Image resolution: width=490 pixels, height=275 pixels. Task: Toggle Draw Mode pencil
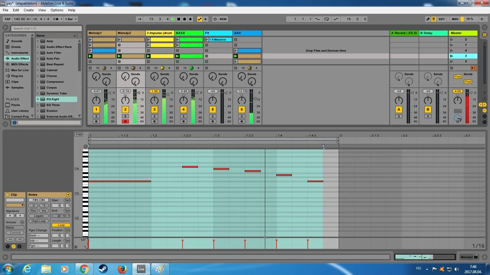[428, 19]
